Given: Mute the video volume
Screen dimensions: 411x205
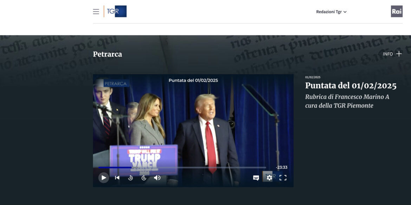Looking at the screenshot, I should pos(157,178).
